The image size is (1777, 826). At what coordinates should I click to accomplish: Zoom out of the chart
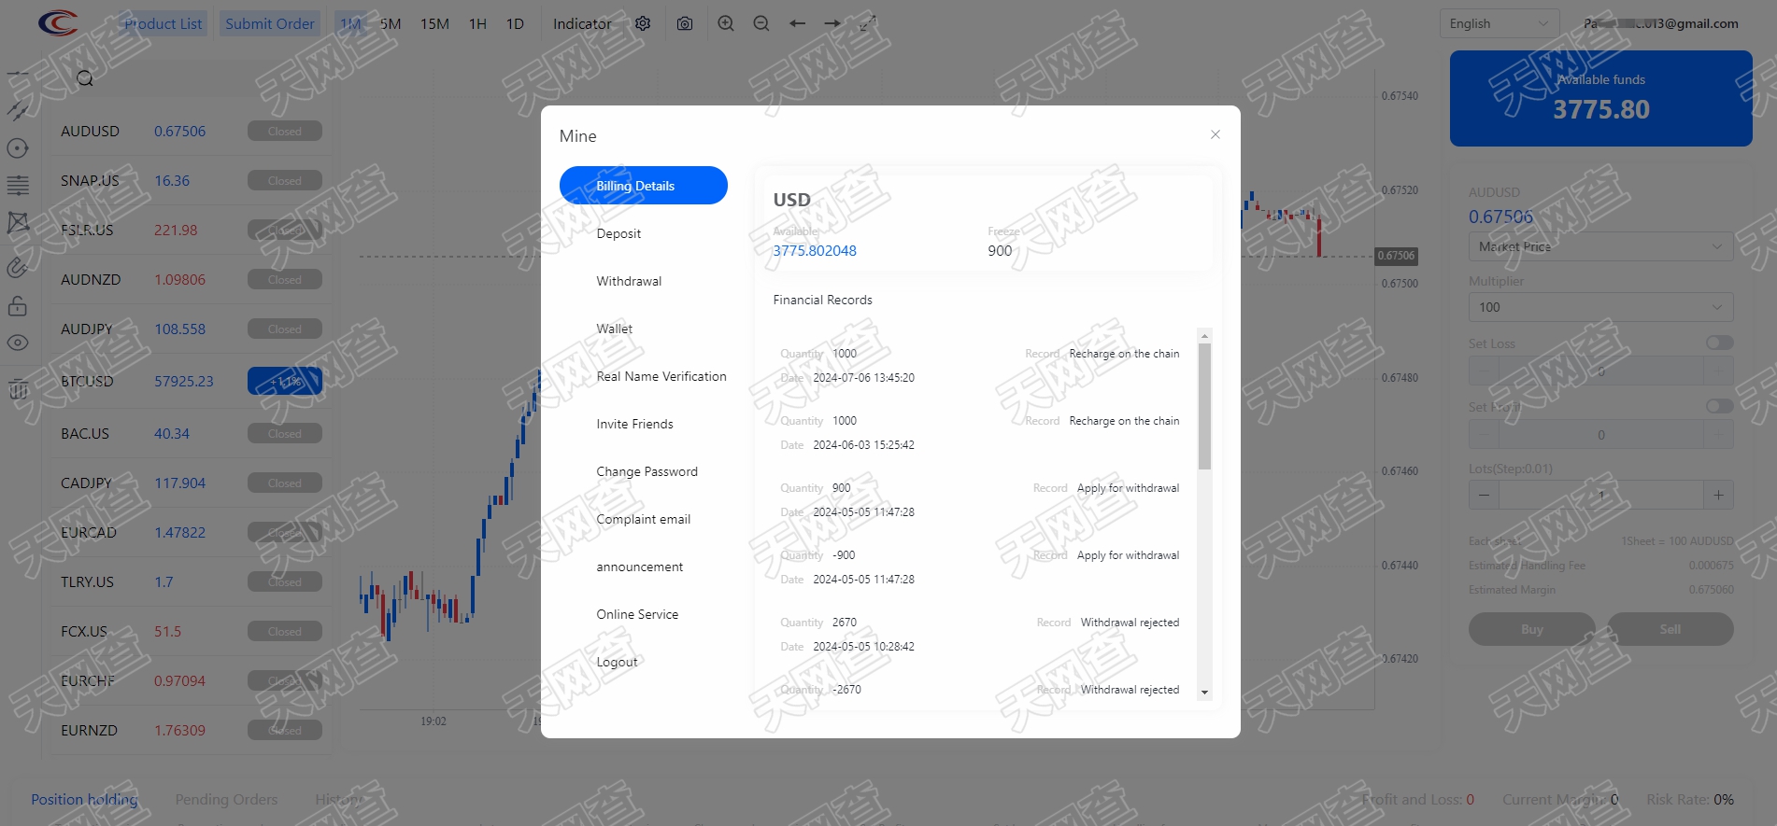(761, 23)
